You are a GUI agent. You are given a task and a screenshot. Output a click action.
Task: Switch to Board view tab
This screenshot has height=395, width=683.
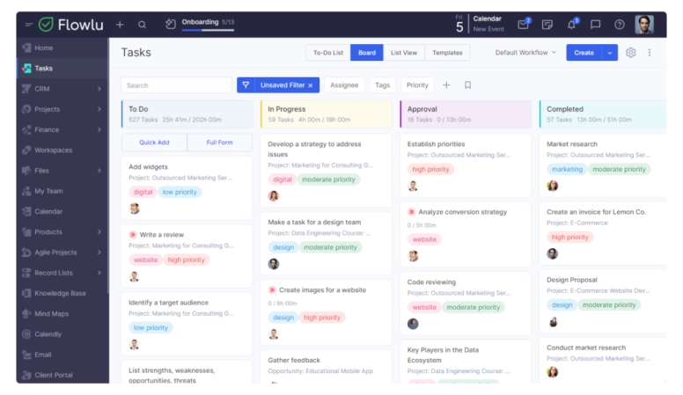coord(367,53)
